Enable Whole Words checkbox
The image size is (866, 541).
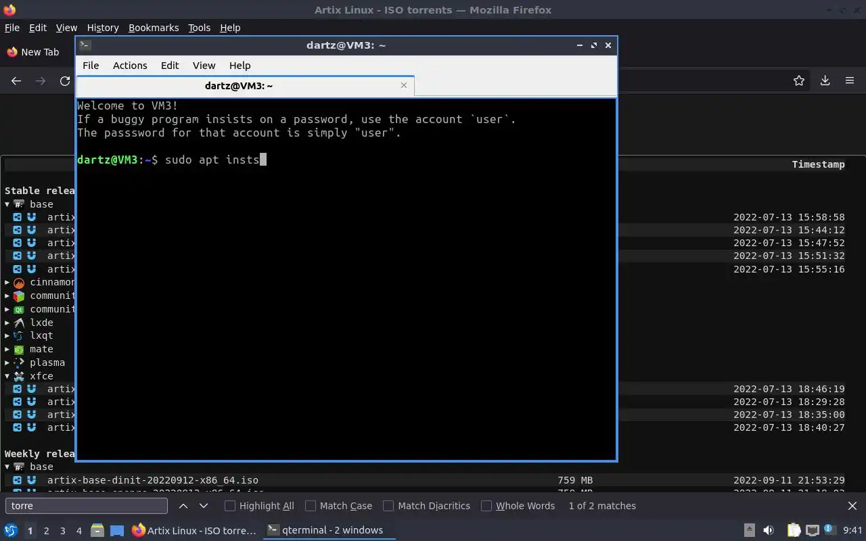[x=486, y=506]
